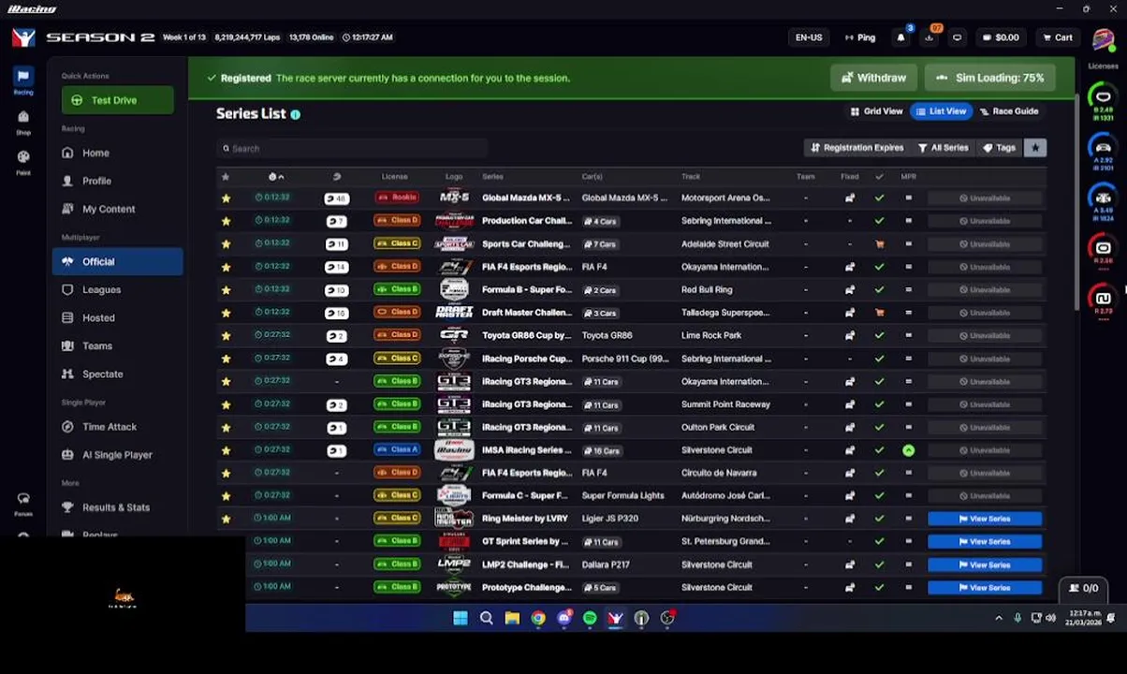The image size is (1127, 674).
Task: Click the cart icon in Sports Car Challenge row
Action: (x=879, y=244)
